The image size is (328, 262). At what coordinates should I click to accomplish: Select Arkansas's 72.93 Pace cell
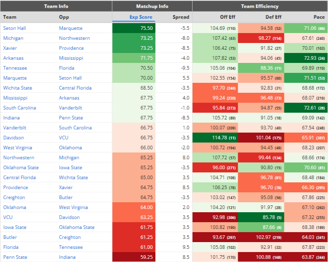point(306,58)
